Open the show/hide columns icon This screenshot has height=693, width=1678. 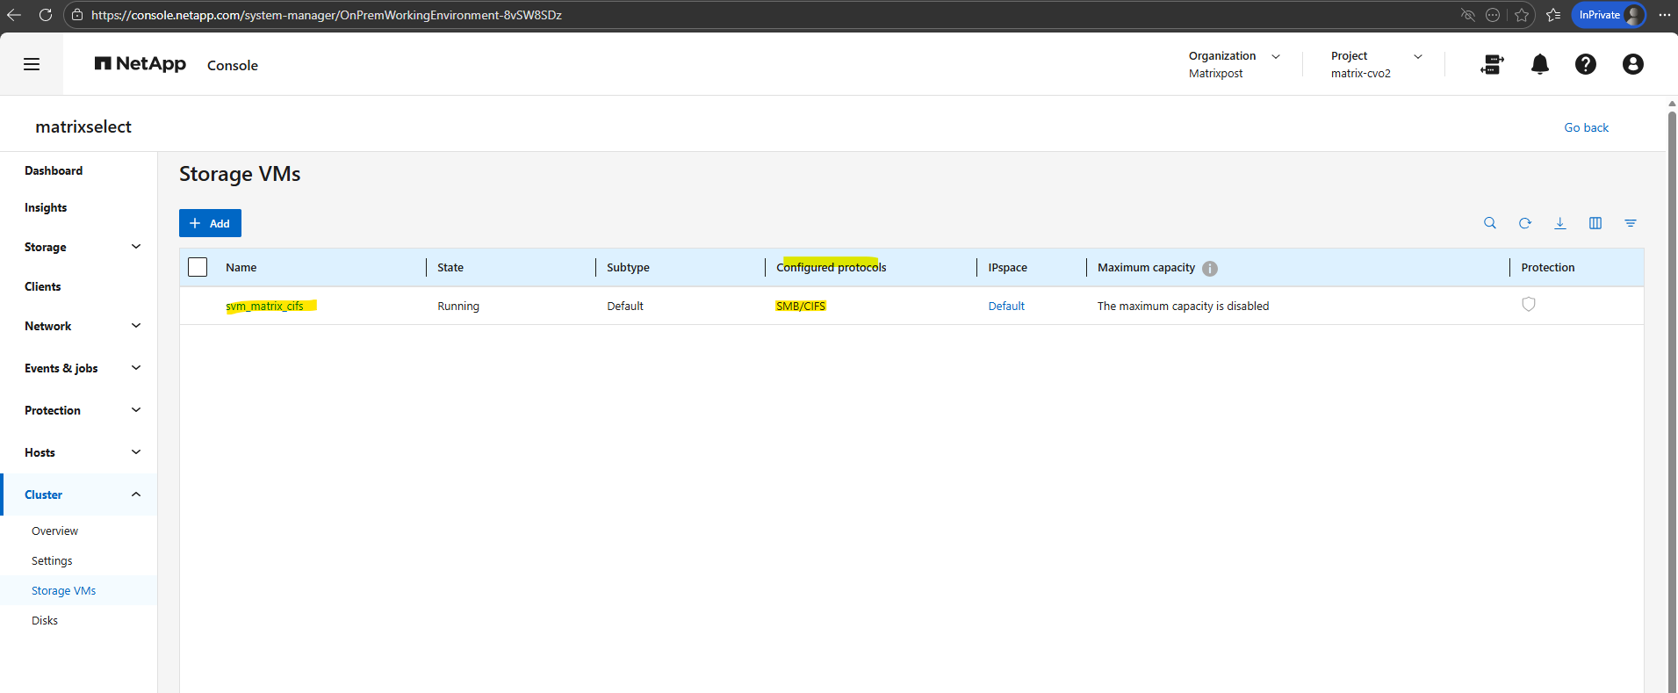click(x=1595, y=223)
